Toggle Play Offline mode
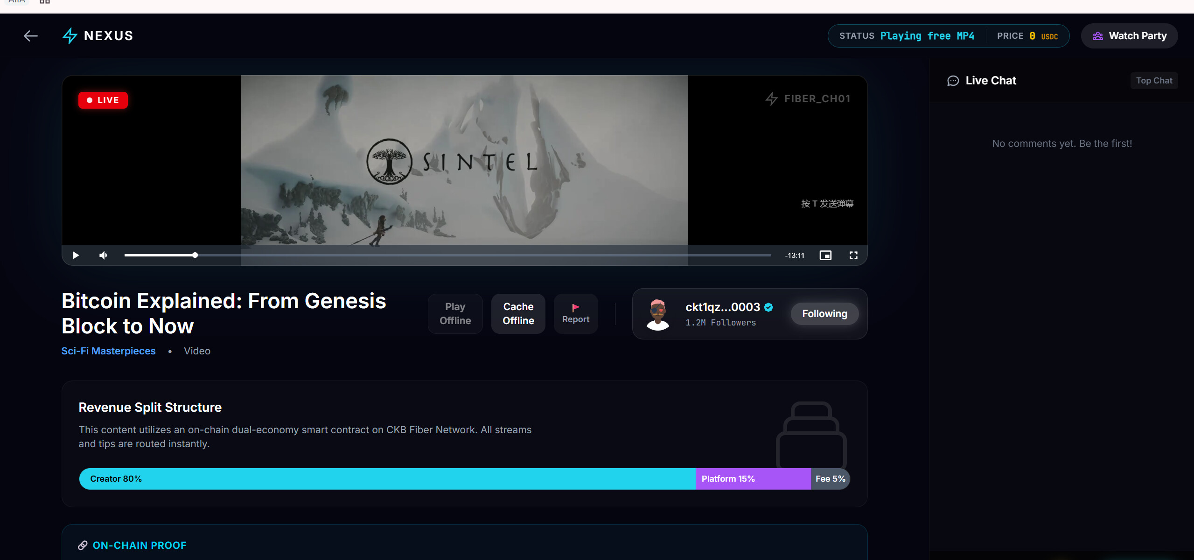 click(x=455, y=314)
